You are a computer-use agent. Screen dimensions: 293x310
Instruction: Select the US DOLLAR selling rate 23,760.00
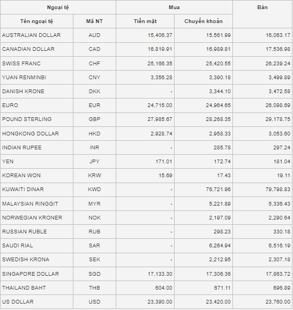click(278, 301)
